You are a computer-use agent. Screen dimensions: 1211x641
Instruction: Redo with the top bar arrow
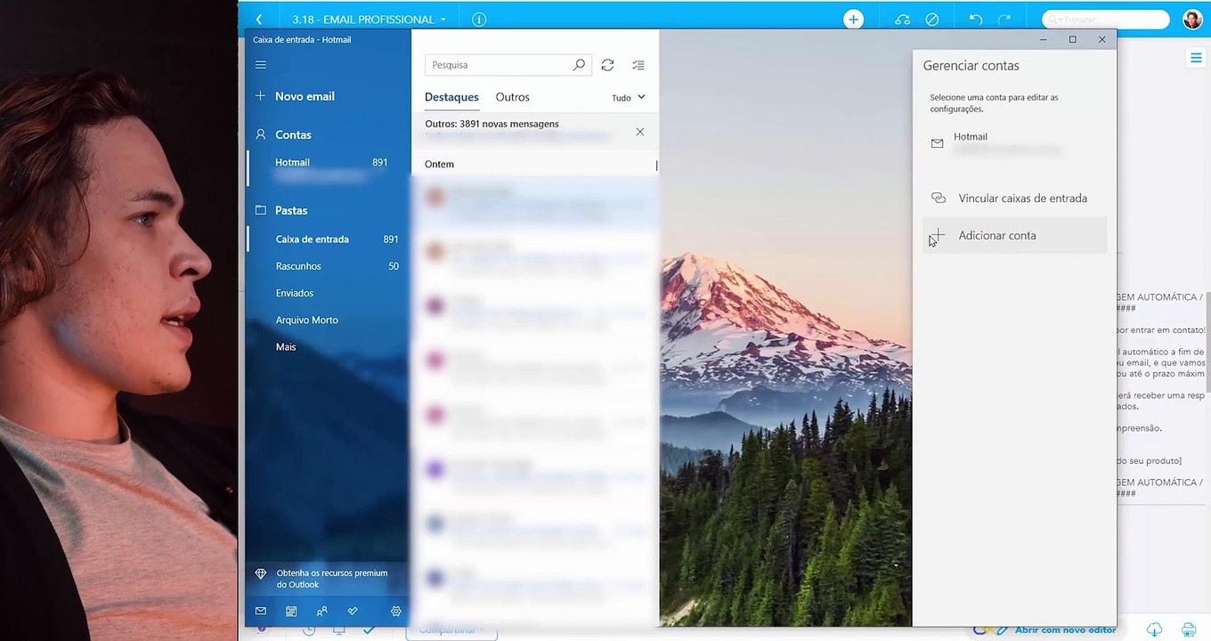tap(1004, 19)
